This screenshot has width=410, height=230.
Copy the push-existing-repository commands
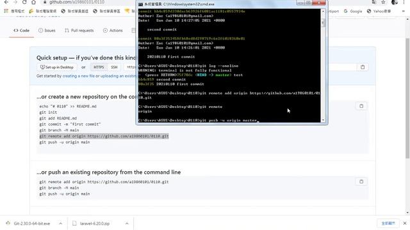coord(361,181)
